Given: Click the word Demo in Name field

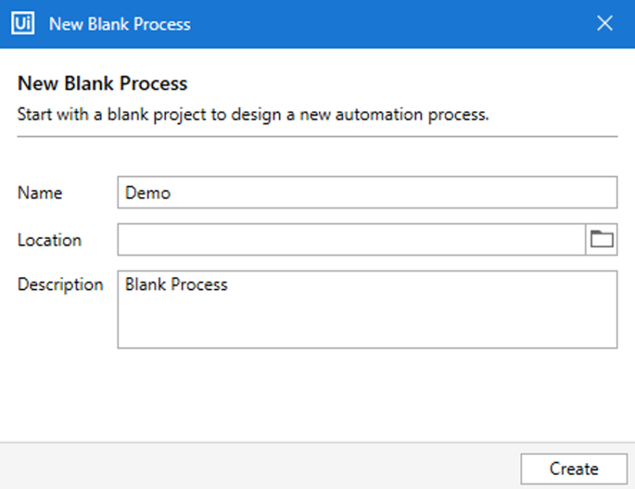Looking at the screenshot, I should pyautogui.click(x=148, y=193).
